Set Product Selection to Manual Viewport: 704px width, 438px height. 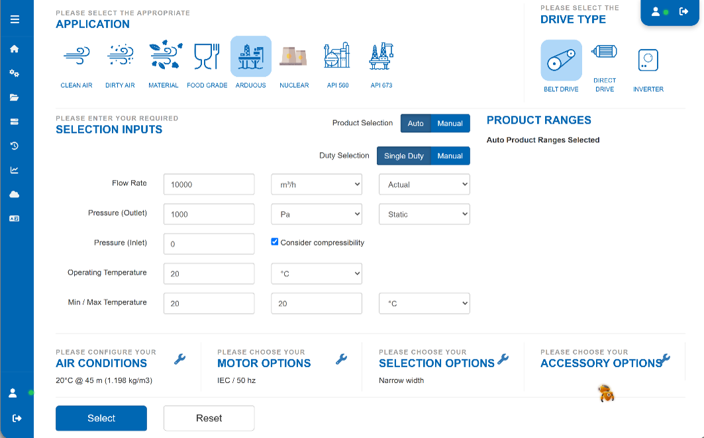pyautogui.click(x=450, y=124)
